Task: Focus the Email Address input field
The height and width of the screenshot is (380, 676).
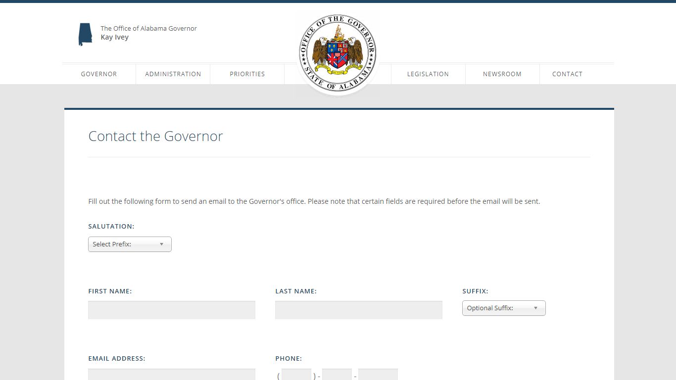Action: coord(172,375)
